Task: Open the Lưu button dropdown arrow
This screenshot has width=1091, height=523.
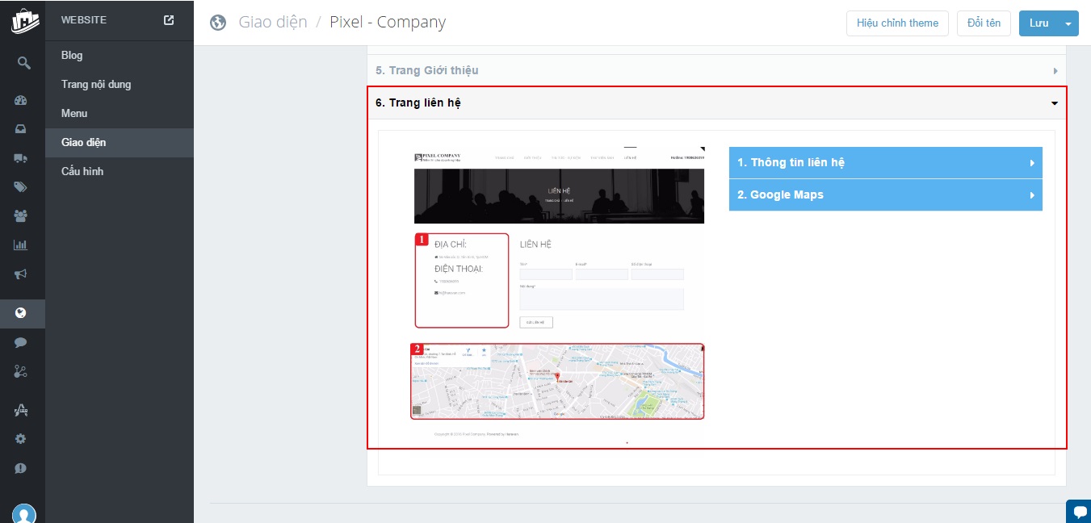Action: pyautogui.click(x=1069, y=23)
